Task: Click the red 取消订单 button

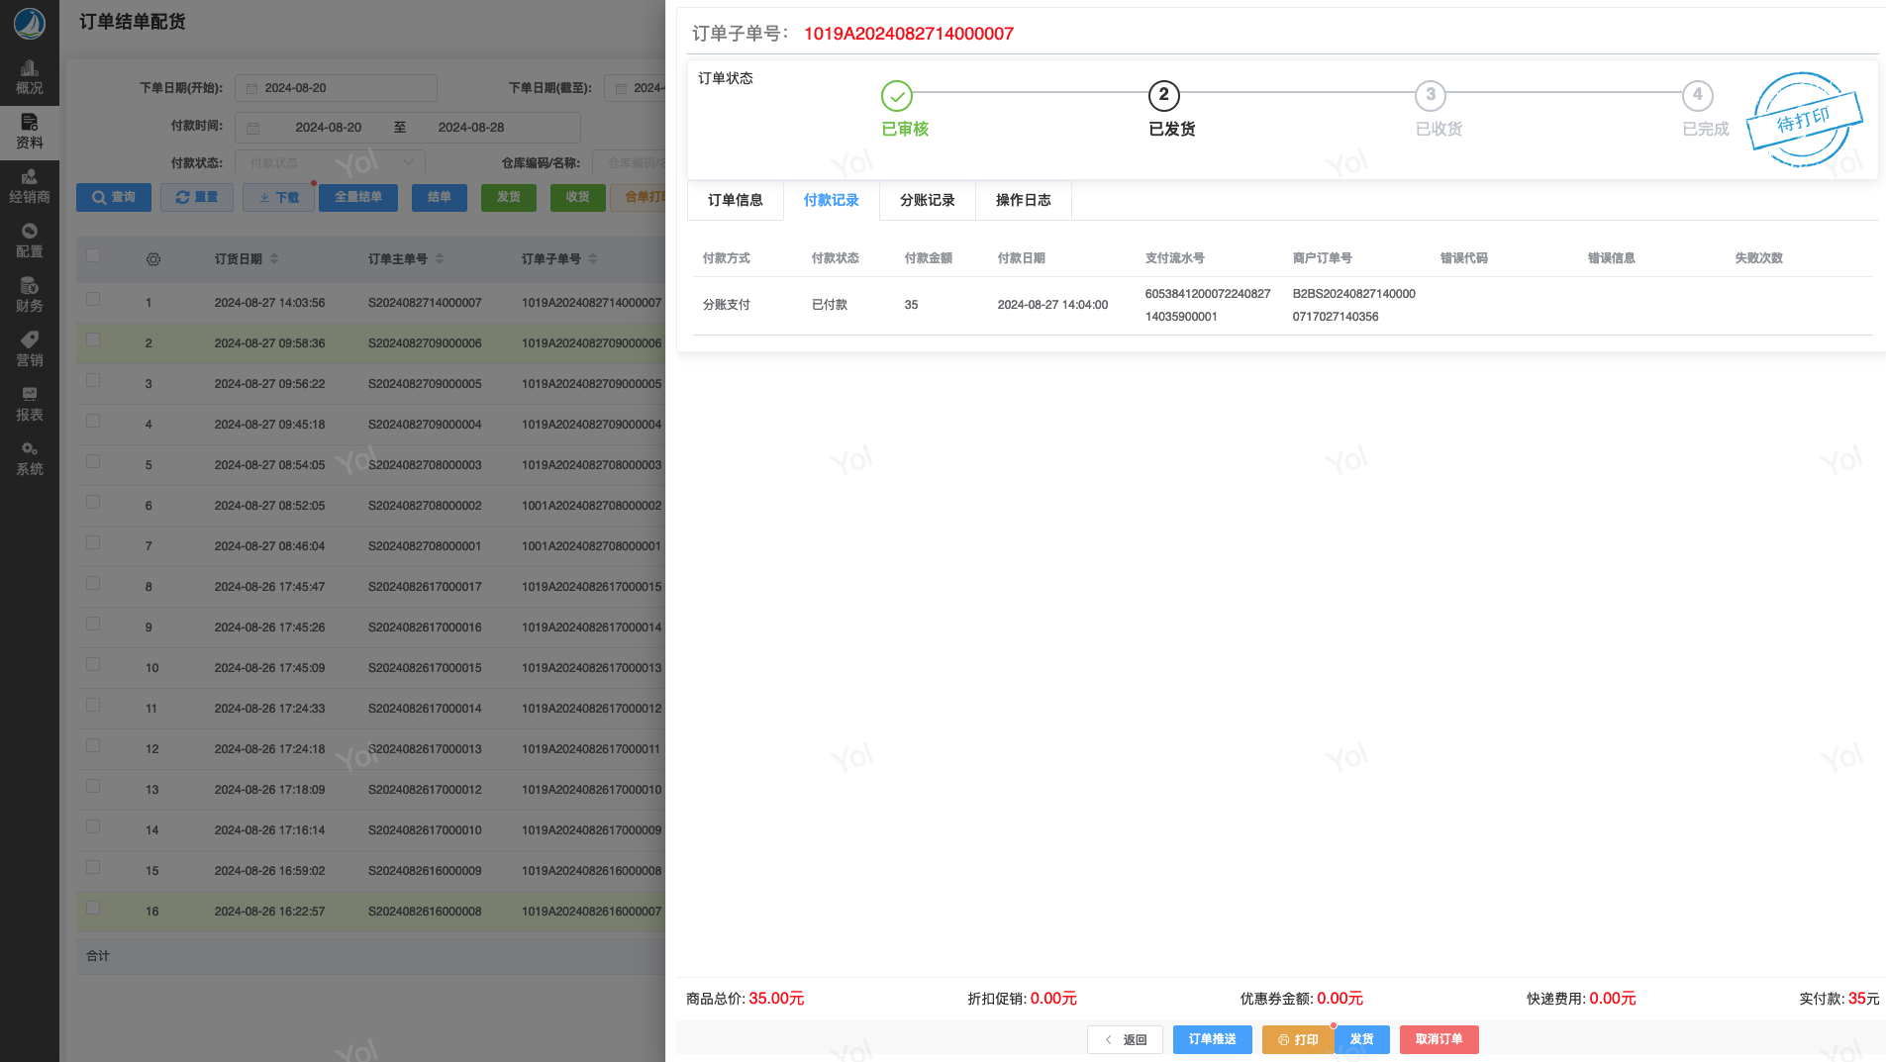Action: [1438, 1039]
